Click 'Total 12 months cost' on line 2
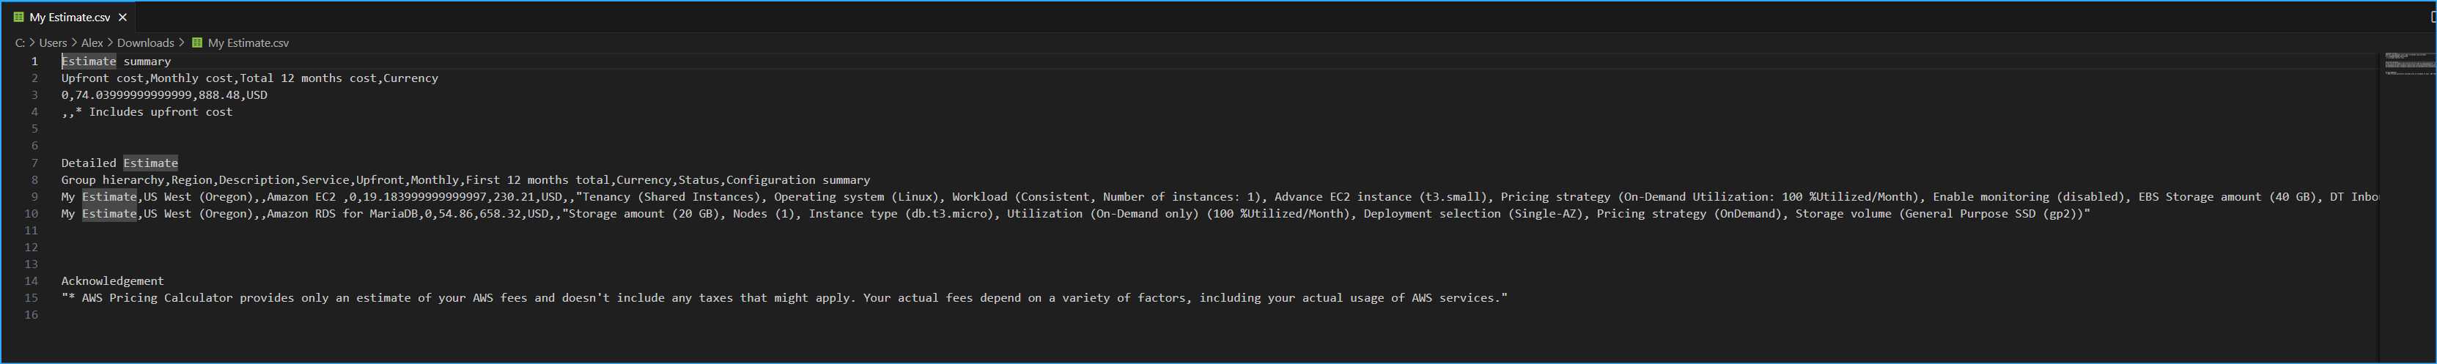The height and width of the screenshot is (364, 2437). tap(309, 78)
